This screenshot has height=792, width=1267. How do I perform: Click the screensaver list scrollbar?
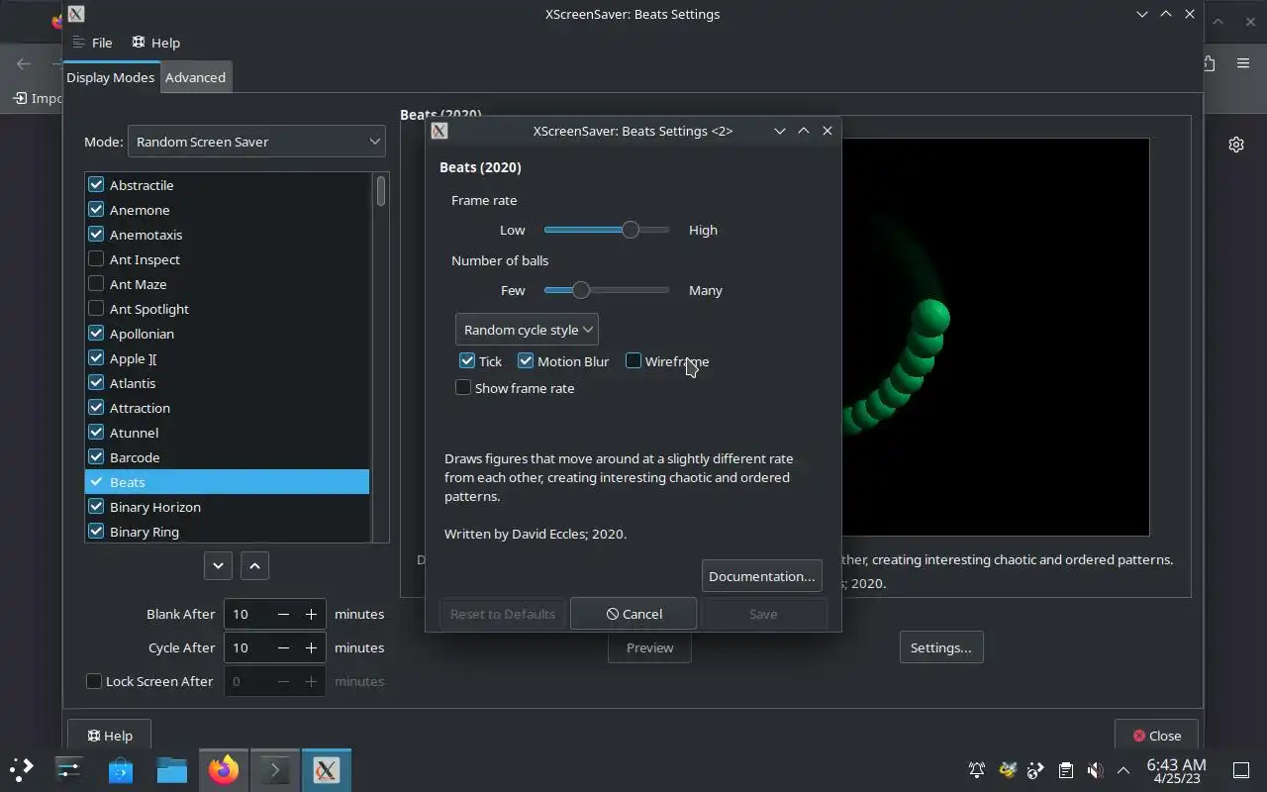tap(381, 191)
